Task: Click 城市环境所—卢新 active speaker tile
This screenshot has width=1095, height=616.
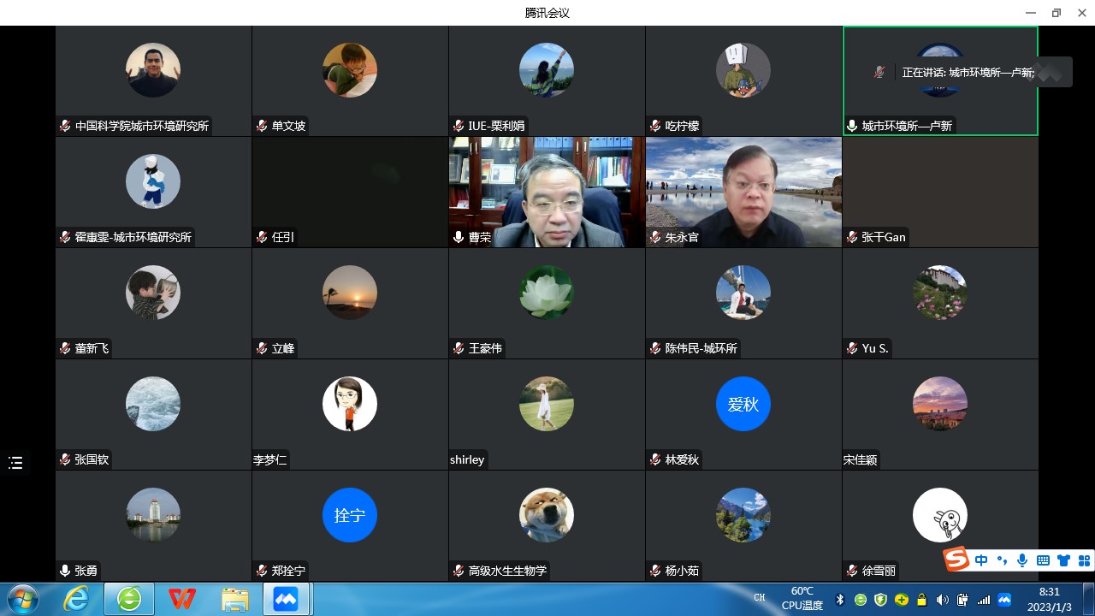Action: 940,81
